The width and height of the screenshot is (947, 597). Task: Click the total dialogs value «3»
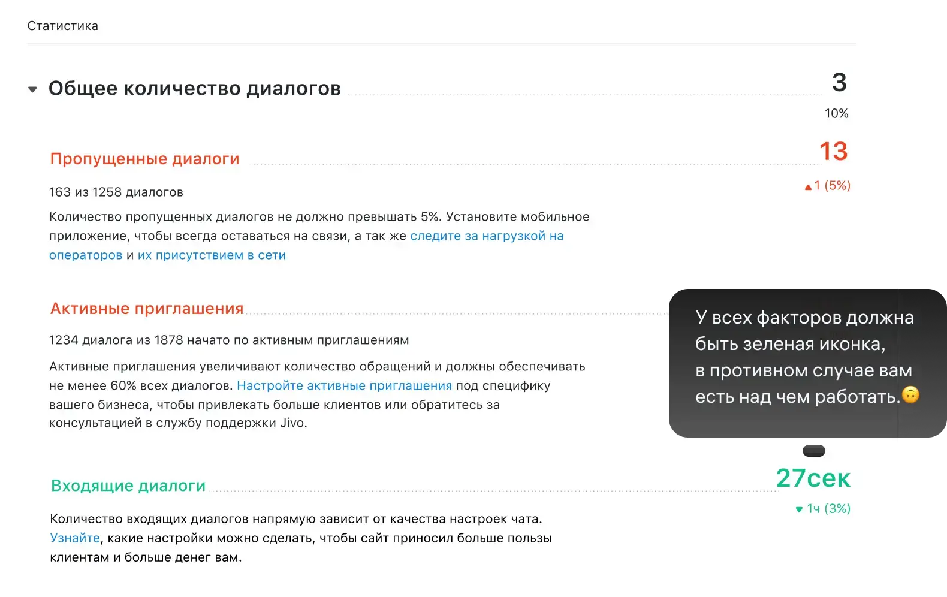click(x=839, y=83)
